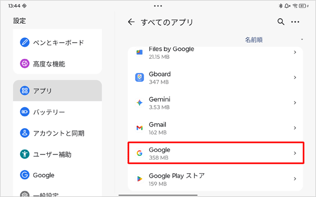This screenshot has width=316, height=197.
Task: Click the 3.53 MB size under Gemini
Action: [159, 107]
